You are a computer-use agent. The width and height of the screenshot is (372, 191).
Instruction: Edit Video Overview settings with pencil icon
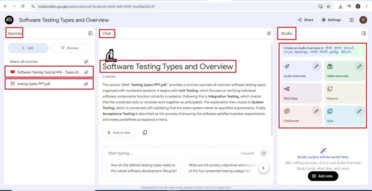[359, 66]
